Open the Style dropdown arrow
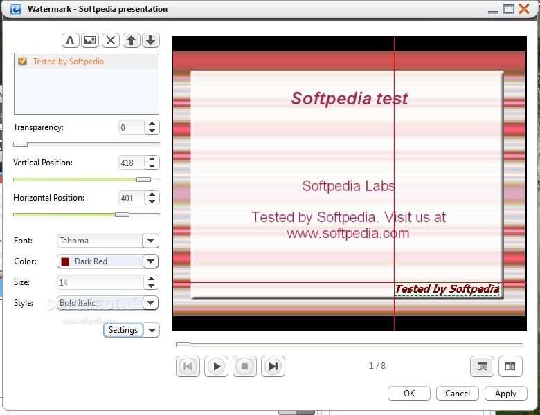 coord(150,303)
